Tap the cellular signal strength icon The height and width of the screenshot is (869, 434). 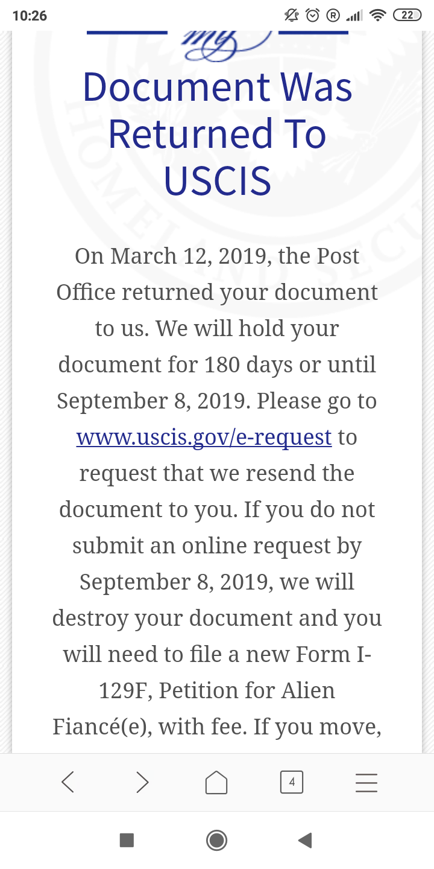coord(355,16)
